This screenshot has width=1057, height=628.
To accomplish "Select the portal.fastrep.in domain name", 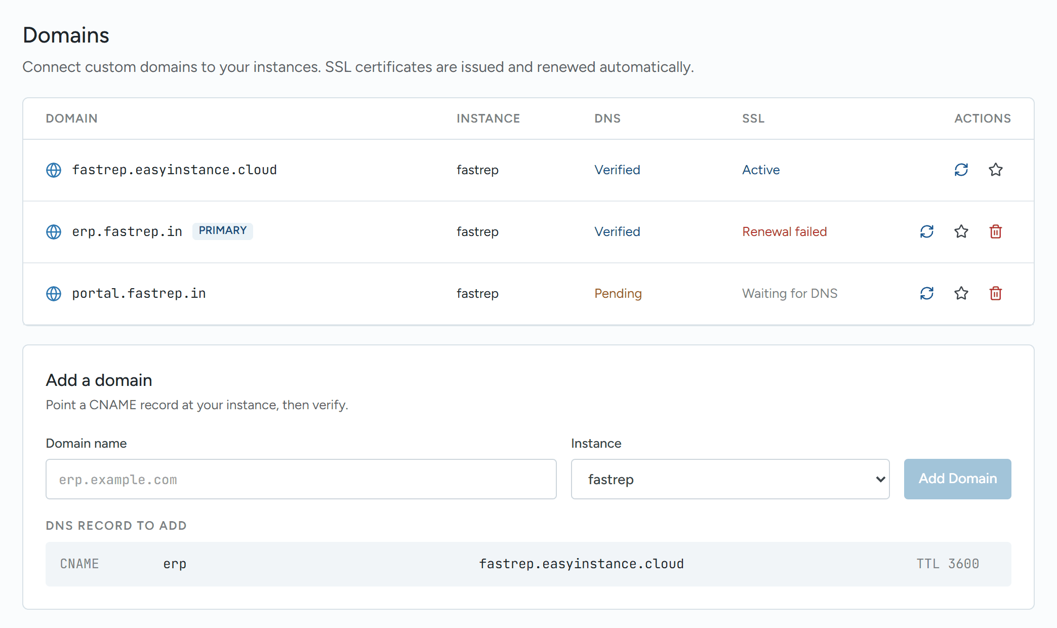I will pyautogui.click(x=139, y=293).
